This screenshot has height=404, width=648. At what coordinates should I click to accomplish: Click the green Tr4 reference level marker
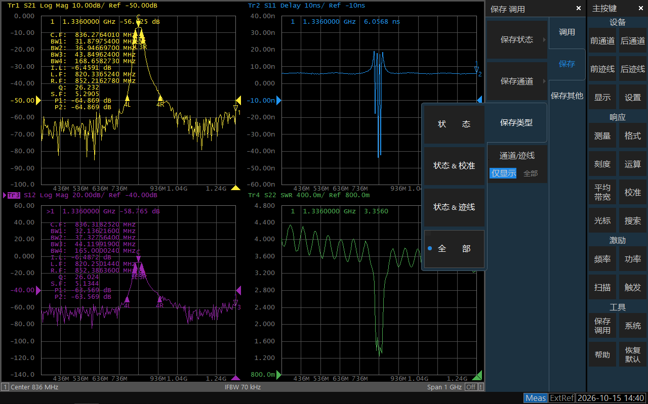(278, 375)
